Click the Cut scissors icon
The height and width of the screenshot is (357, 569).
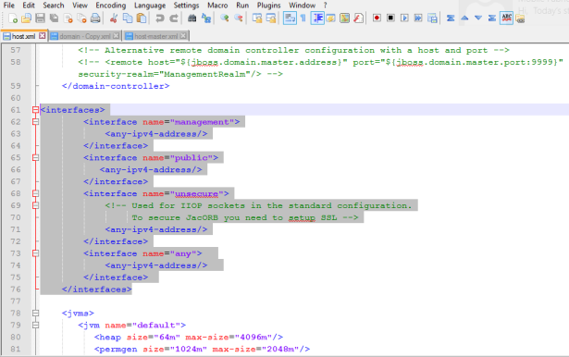(114, 18)
